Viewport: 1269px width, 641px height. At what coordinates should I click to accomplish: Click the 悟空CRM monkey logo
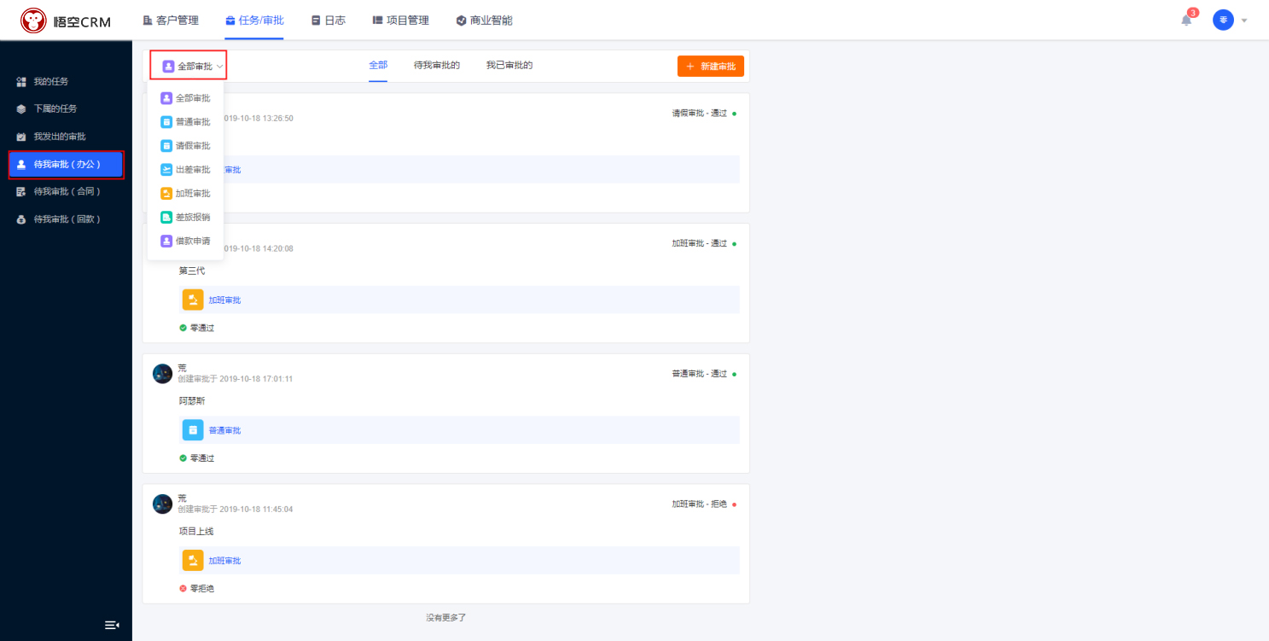coord(34,20)
